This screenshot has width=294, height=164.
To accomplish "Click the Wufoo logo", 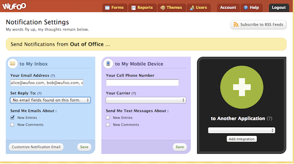I will [14, 6].
